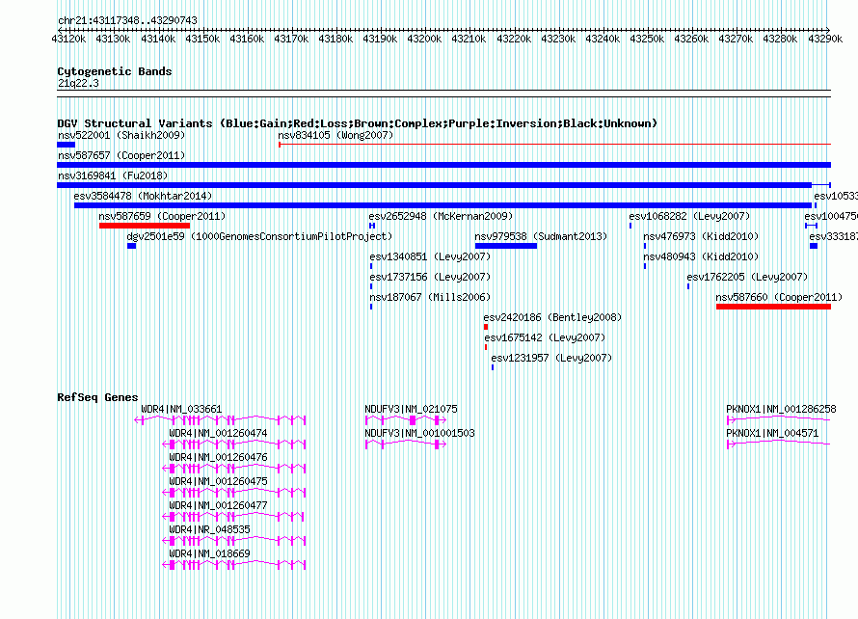Click dgv2501e59 1000GenomesConsortiumPilotProject label
858x619 pixels.
click(x=260, y=236)
